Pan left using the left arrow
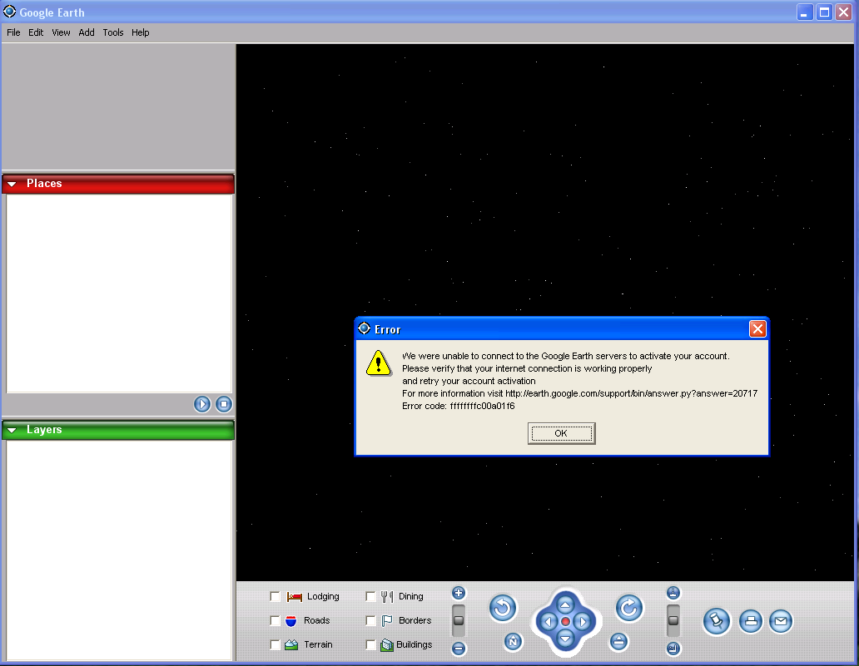The height and width of the screenshot is (666, 859). click(548, 622)
